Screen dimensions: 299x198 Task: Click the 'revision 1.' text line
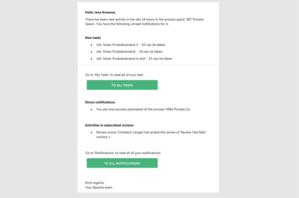click(103, 137)
